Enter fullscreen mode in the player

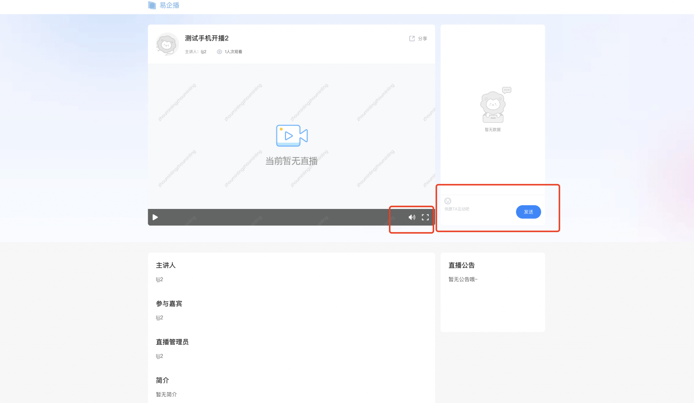425,217
